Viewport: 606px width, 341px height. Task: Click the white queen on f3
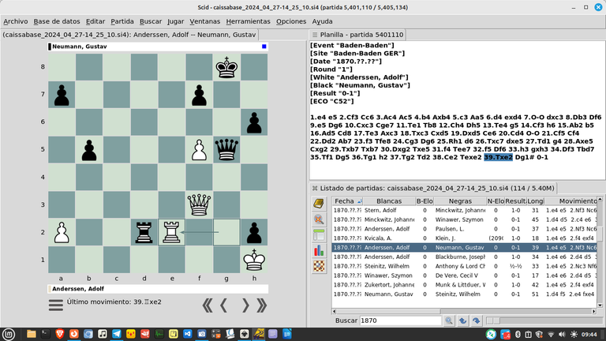(199, 204)
